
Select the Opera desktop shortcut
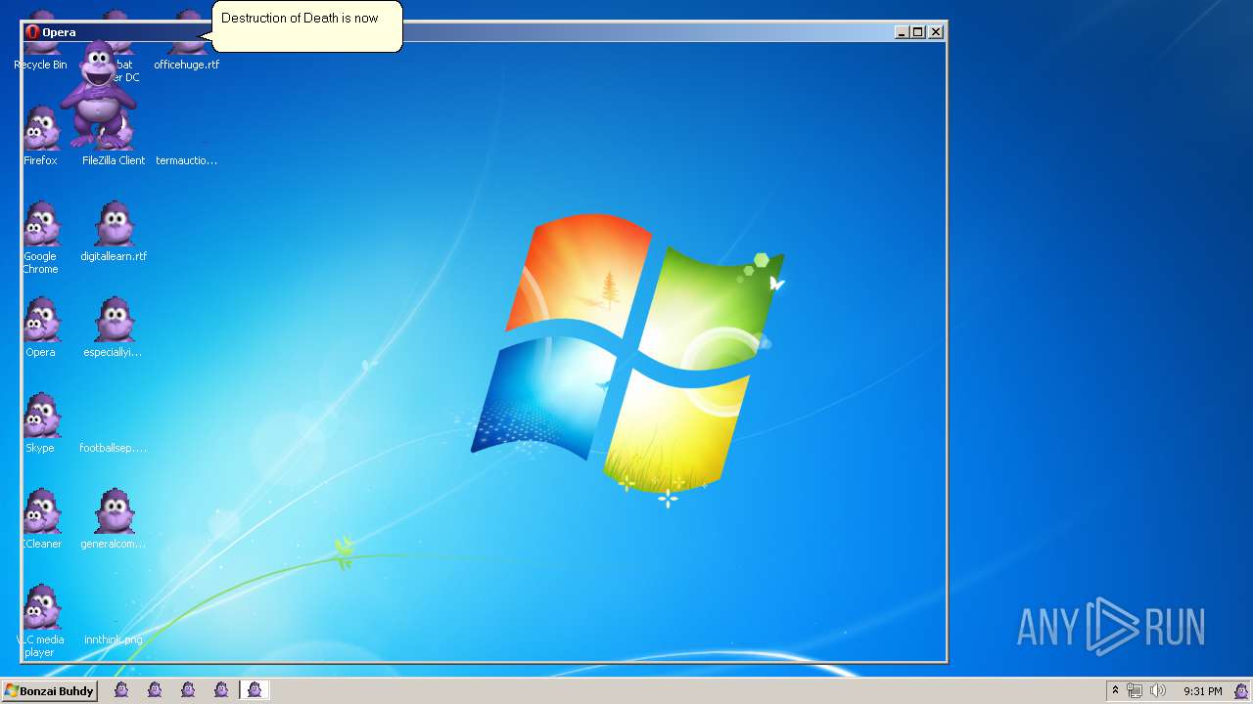[x=40, y=328]
